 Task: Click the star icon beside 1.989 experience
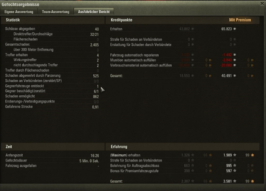click(235, 155)
